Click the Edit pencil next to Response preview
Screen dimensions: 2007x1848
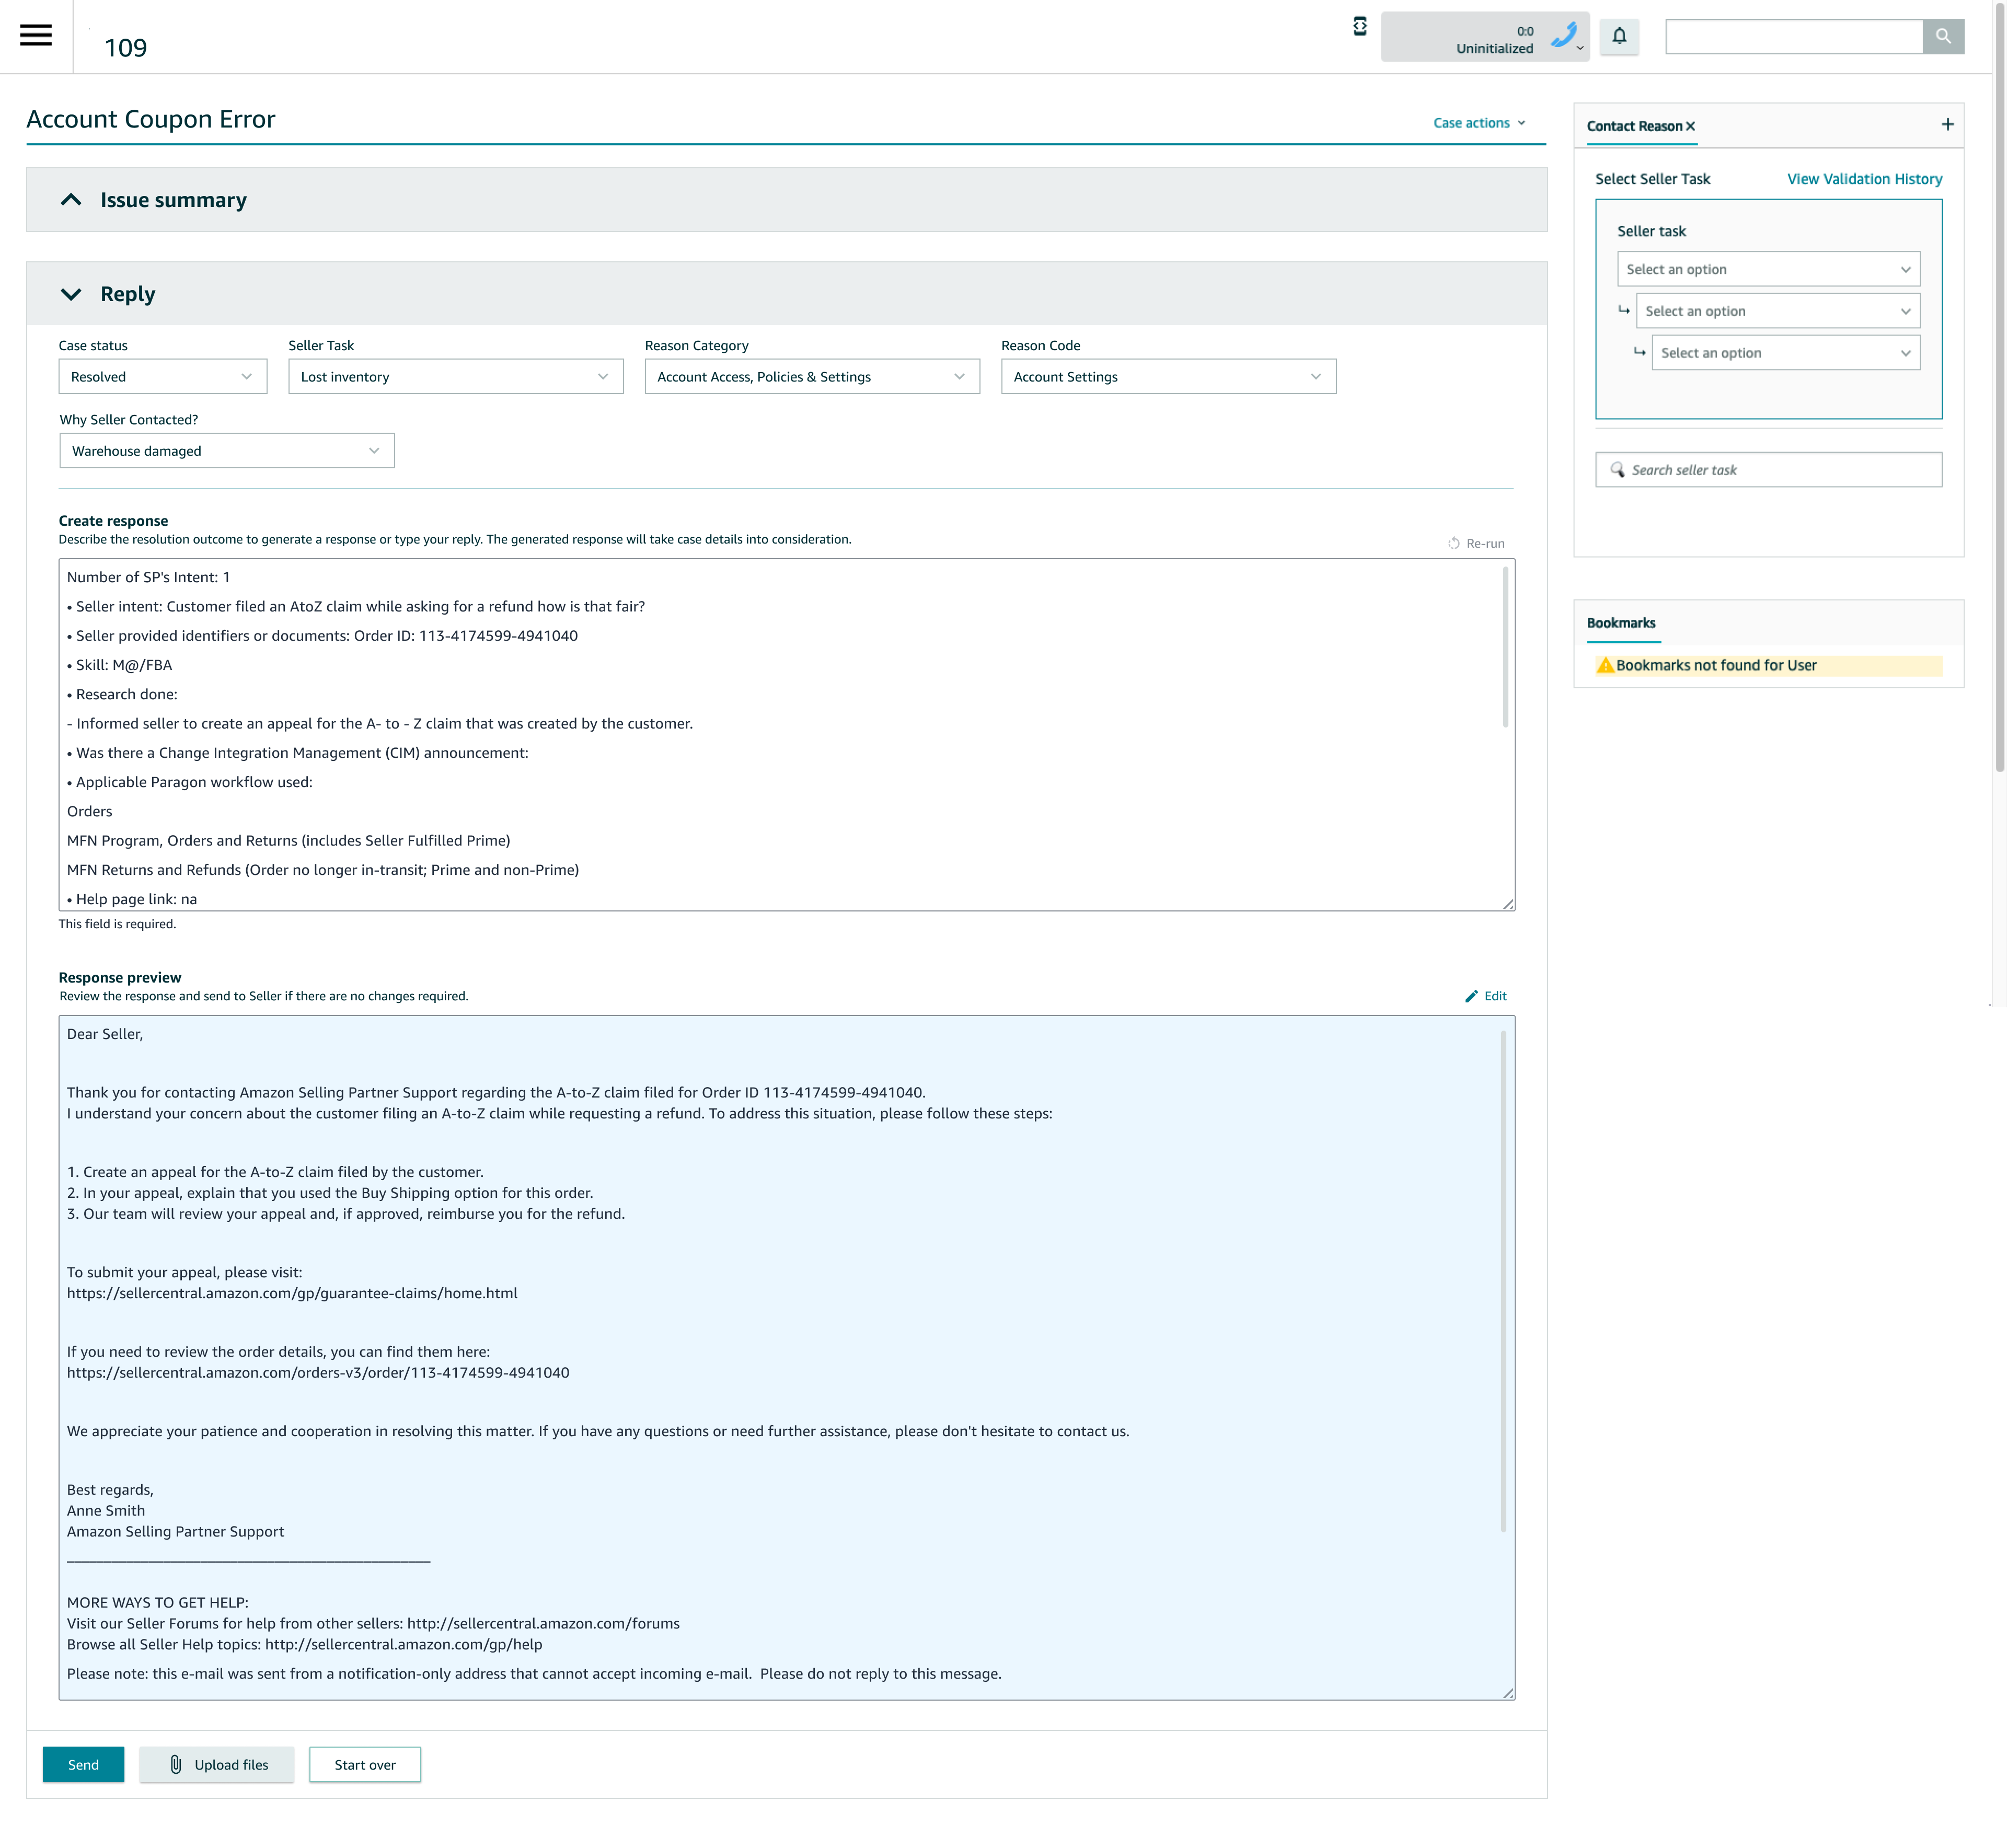(1472, 996)
